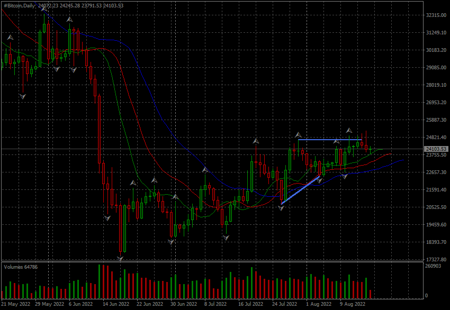Click the last red volume bar on the right

370,294
